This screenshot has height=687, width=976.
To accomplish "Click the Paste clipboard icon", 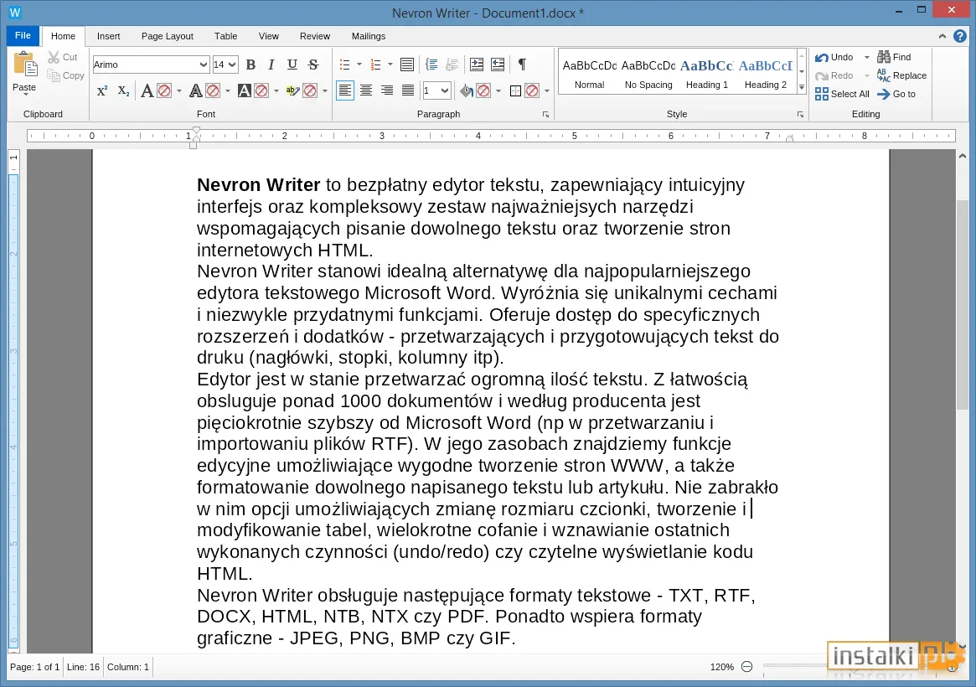I will pos(25,65).
